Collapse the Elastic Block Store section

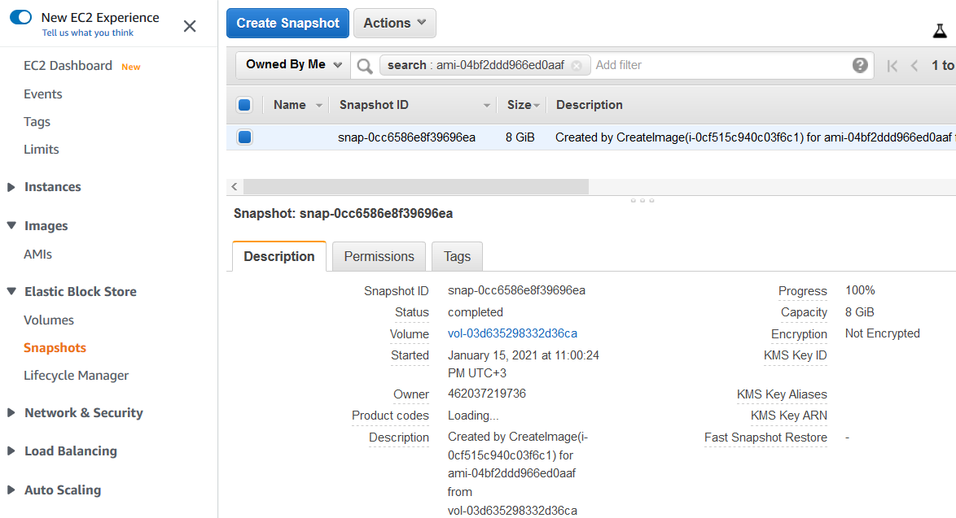click(11, 292)
